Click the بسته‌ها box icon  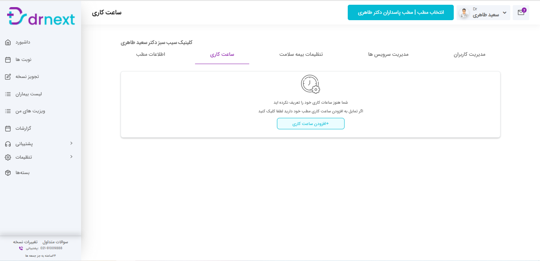point(8,173)
